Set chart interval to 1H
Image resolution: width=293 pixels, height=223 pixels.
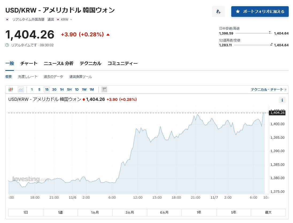tap(62, 90)
